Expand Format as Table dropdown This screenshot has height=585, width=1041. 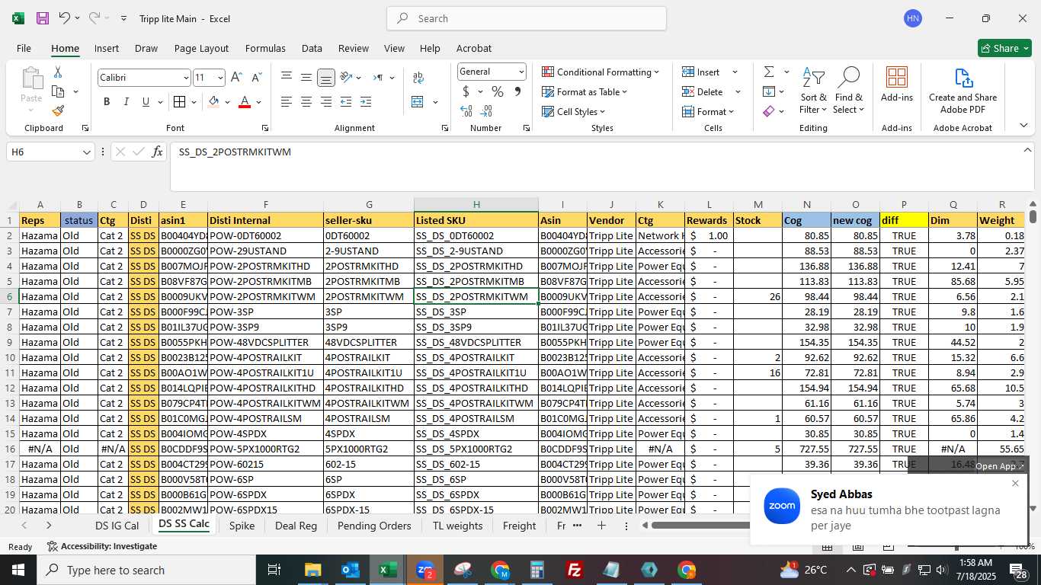(x=624, y=92)
